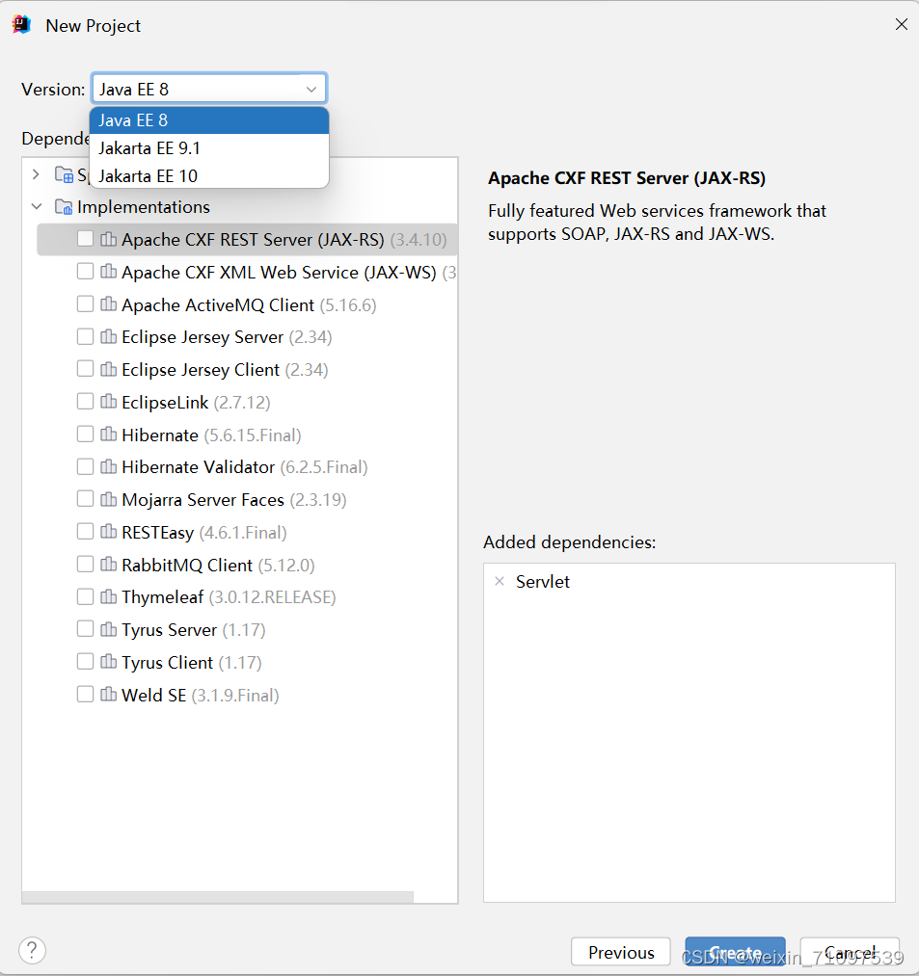Image resolution: width=919 pixels, height=976 pixels.
Task: Open the Version combo box arrow
Action: [311, 90]
